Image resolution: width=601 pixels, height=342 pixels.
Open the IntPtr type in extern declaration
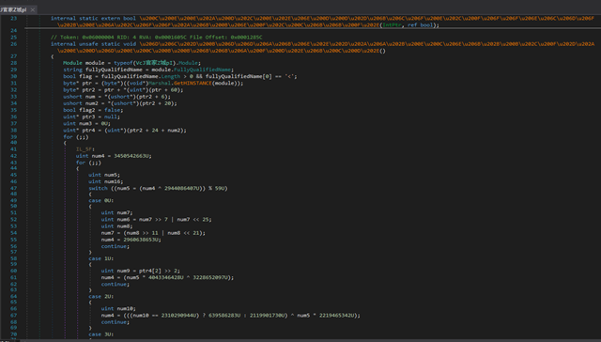click(x=392, y=25)
